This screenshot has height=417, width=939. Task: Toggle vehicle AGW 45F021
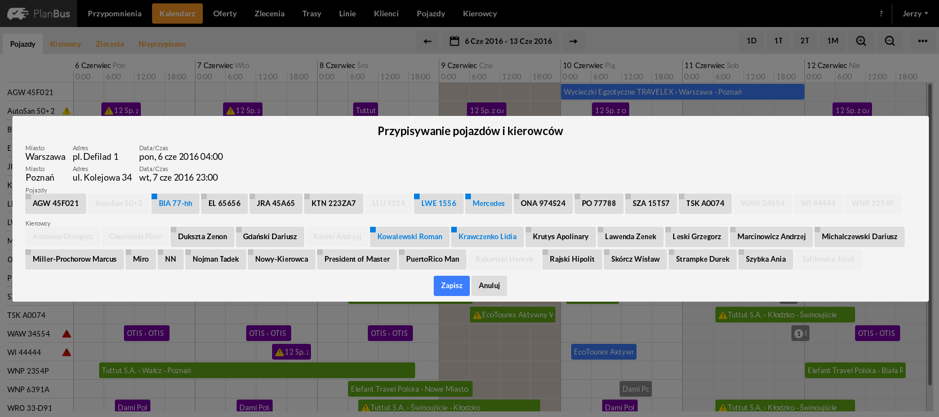pyautogui.click(x=56, y=204)
